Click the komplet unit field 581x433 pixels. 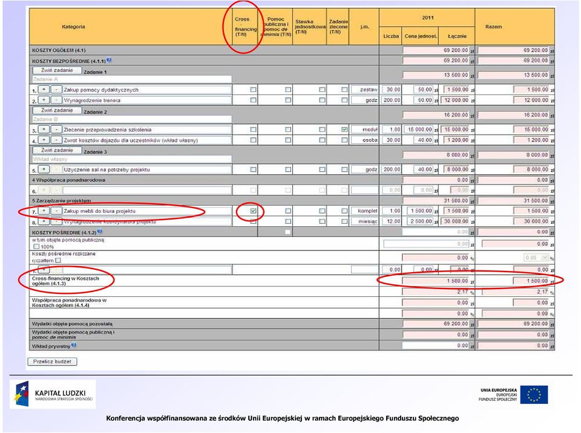click(x=364, y=211)
